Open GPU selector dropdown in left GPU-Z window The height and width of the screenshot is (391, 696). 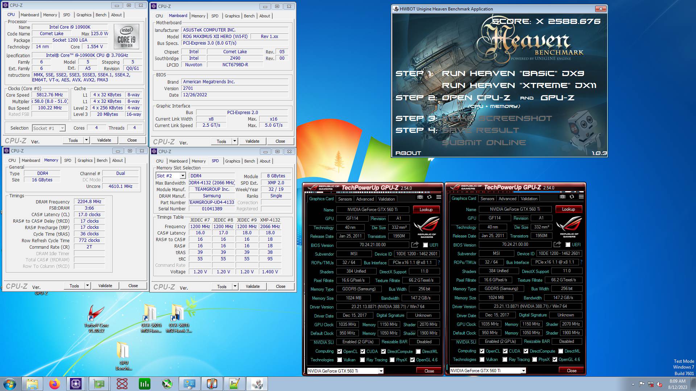coord(381,371)
